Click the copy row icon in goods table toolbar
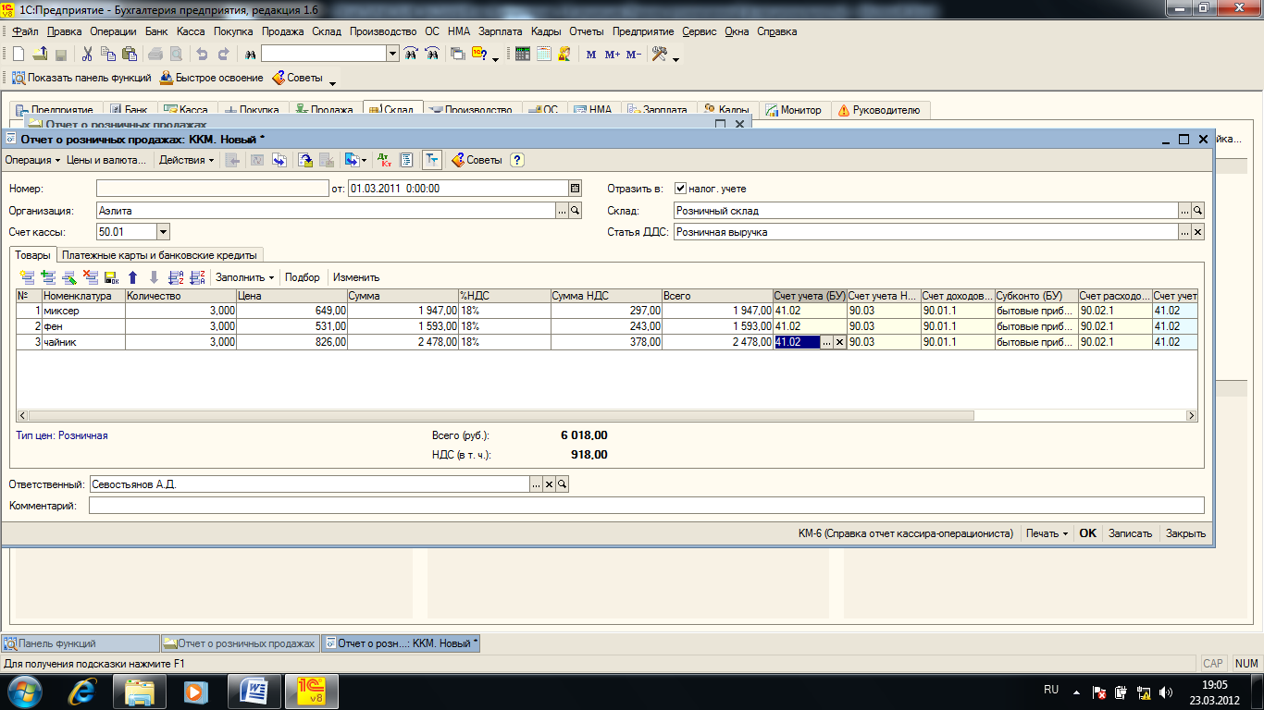This screenshot has width=1264, height=710. (48, 277)
